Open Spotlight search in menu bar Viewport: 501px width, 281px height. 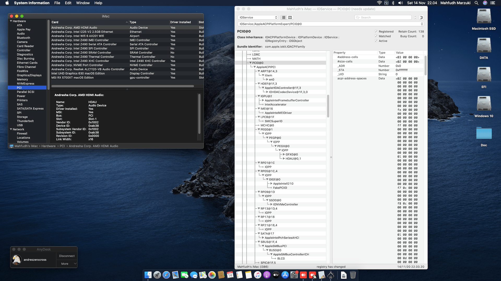(476, 3)
